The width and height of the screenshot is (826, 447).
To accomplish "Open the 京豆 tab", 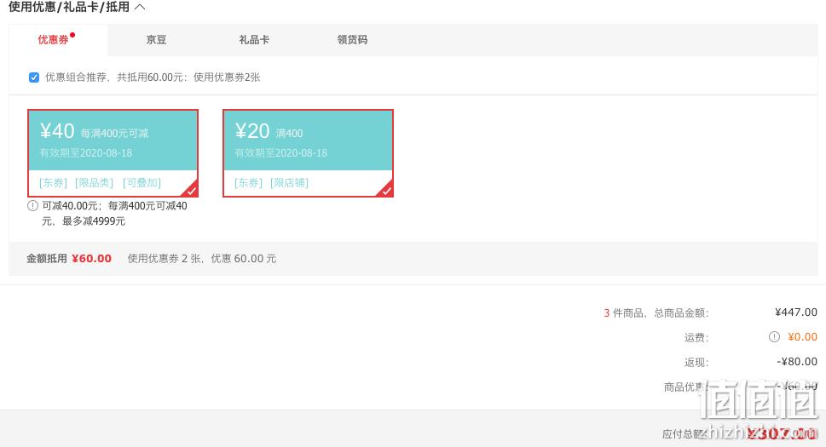I will (x=157, y=39).
